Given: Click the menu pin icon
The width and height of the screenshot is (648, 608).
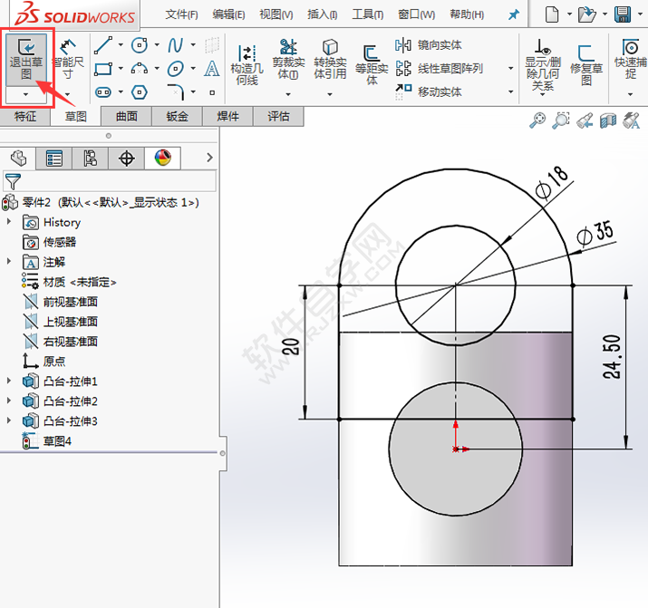Looking at the screenshot, I should click(513, 14).
